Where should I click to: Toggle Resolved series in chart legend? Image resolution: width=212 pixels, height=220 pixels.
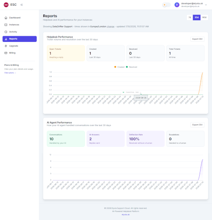(x=132, y=67)
